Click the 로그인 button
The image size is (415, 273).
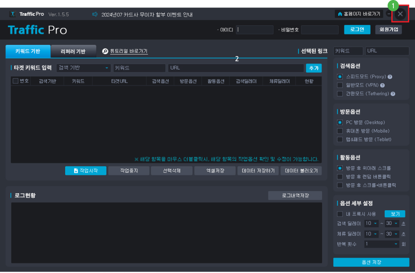357,30
